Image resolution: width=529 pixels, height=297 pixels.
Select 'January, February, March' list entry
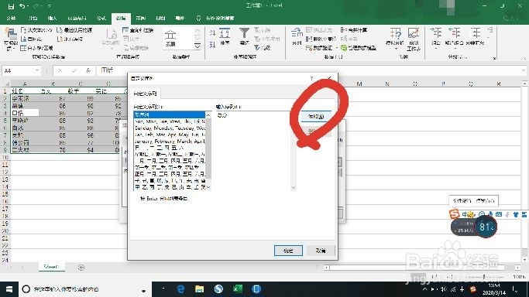tap(170, 142)
